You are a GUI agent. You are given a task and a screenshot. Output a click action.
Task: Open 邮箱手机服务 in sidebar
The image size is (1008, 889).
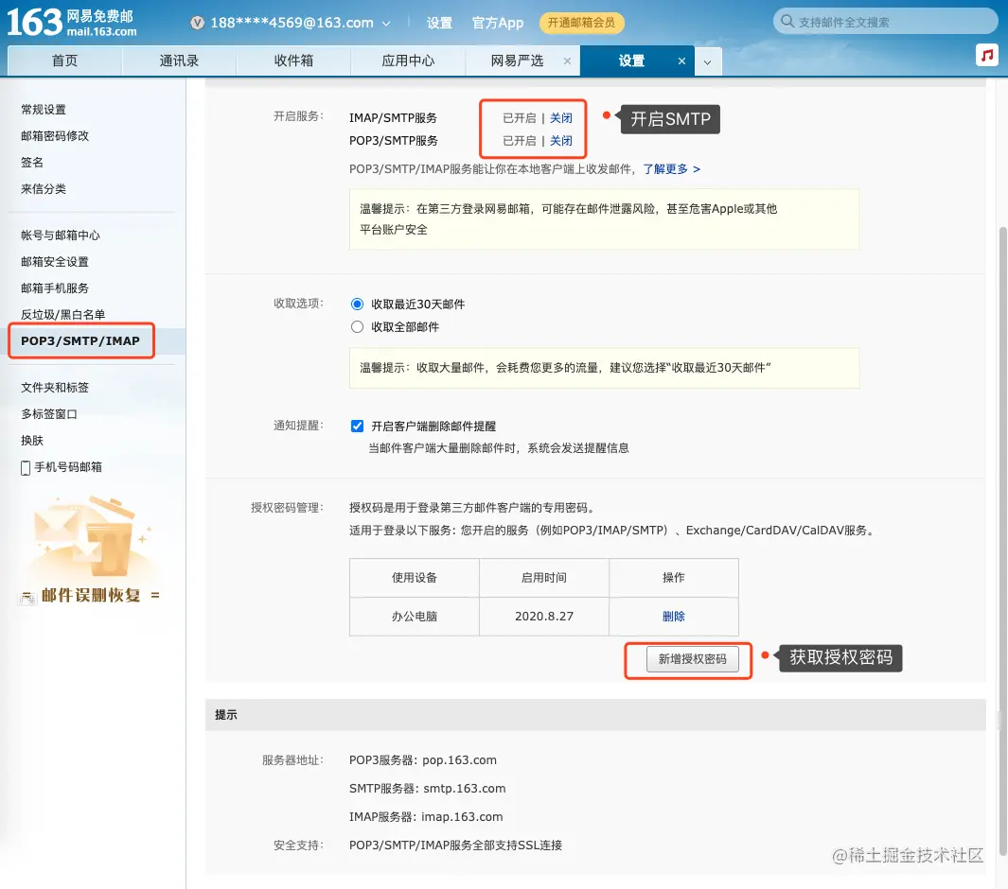(55, 288)
